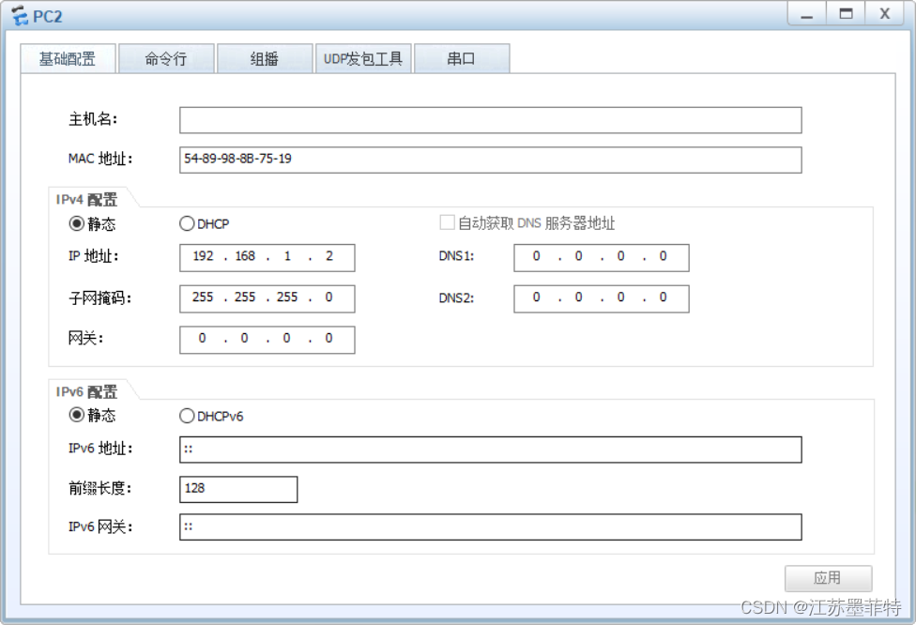Screen dimensions: 916x625
Task: Click the first octet 192 of IP address
Action: (x=204, y=256)
